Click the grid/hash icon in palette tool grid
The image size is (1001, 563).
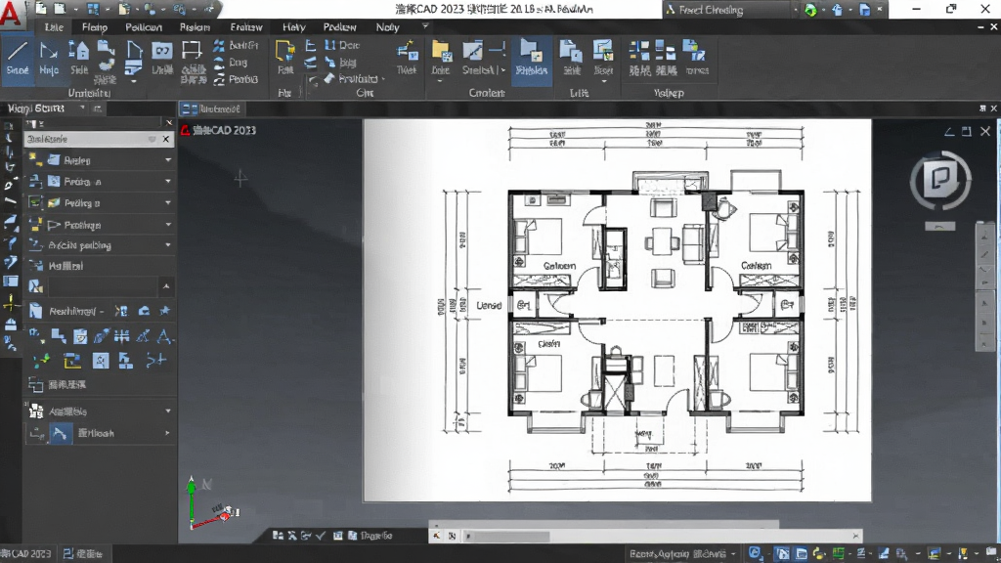[122, 336]
